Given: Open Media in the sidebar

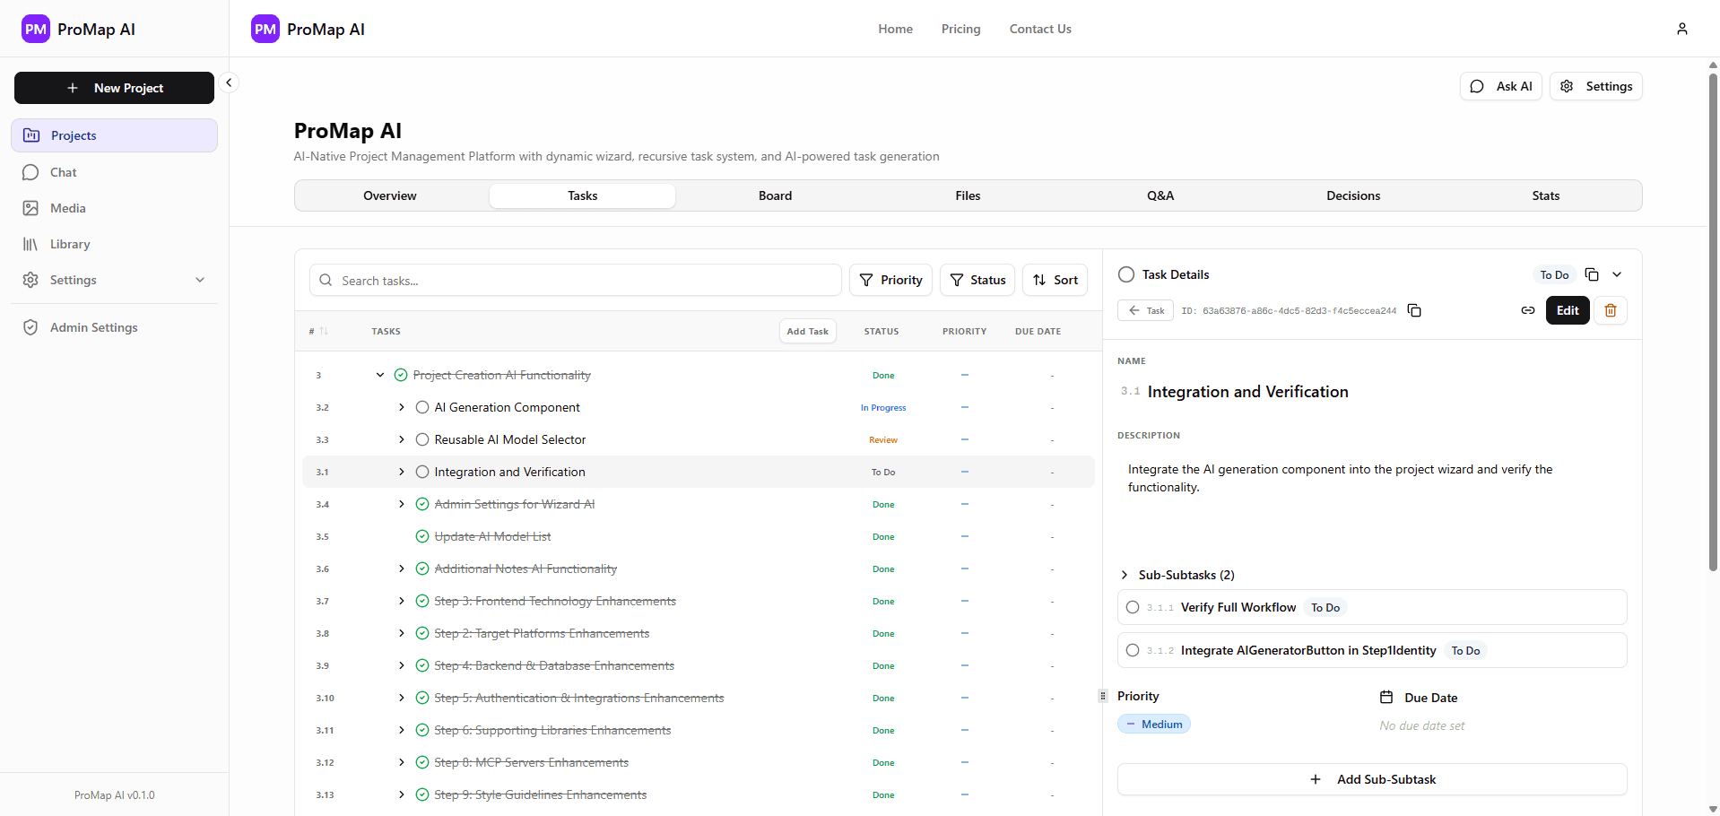Looking at the screenshot, I should pyautogui.click(x=67, y=208).
